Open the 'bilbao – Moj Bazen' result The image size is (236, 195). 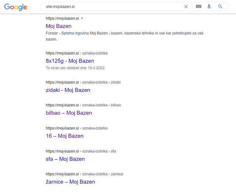point(69,113)
